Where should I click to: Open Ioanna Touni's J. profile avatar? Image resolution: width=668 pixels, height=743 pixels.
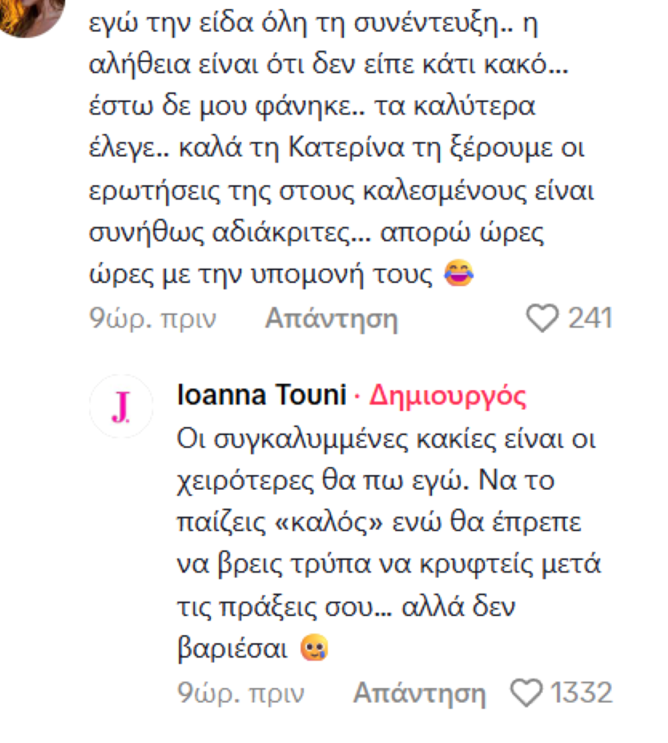(120, 406)
